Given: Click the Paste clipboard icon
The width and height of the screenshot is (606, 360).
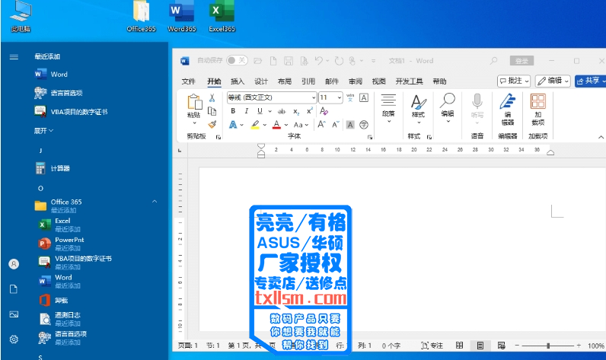Looking at the screenshot, I should pos(194,102).
